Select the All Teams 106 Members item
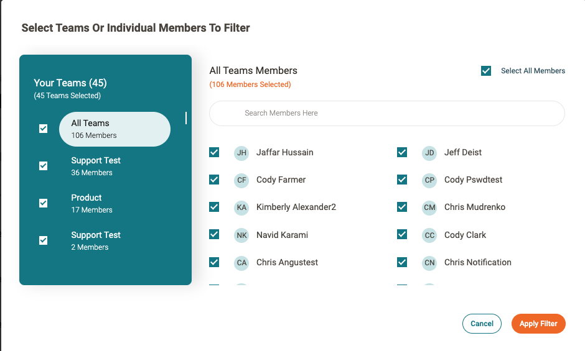Image resolution: width=585 pixels, height=351 pixels. point(115,129)
